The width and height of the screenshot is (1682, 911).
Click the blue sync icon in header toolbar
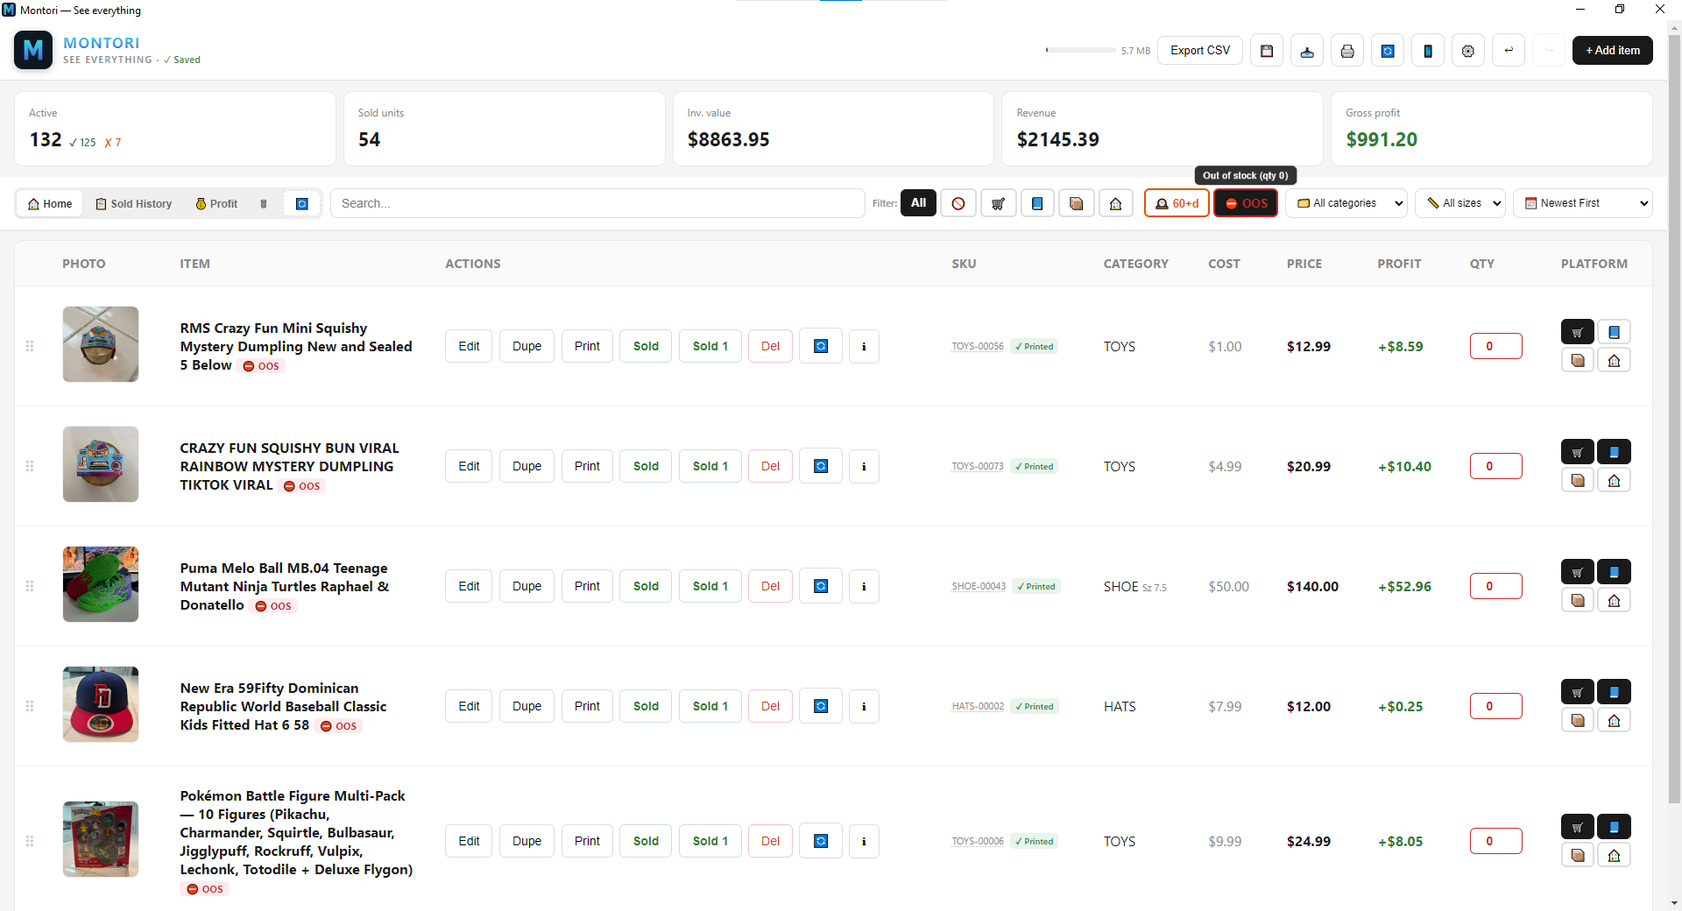tap(1388, 51)
